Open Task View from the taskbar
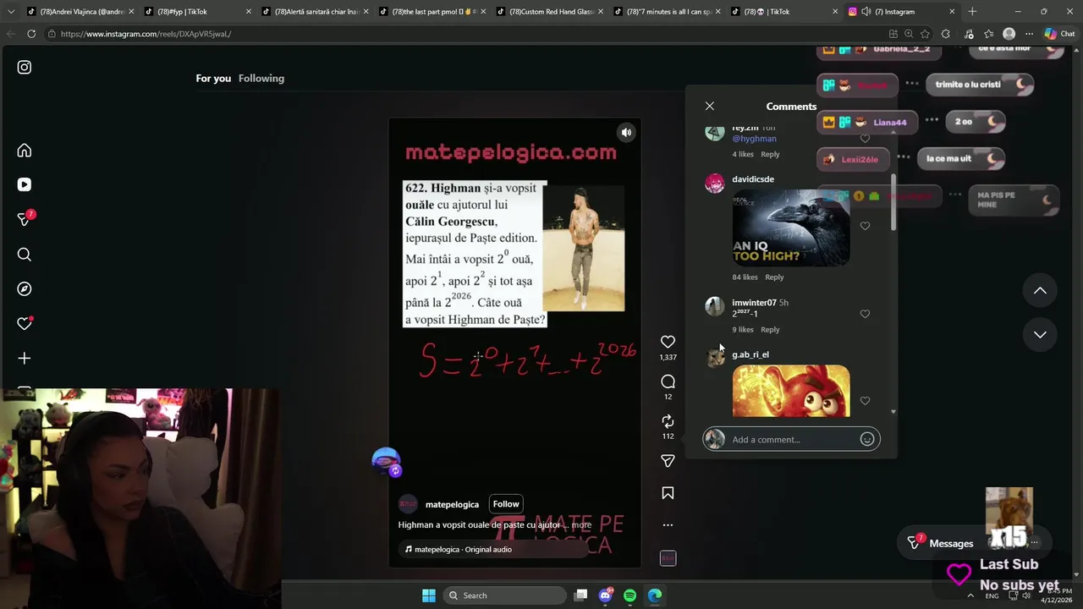 (x=580, y=595)
